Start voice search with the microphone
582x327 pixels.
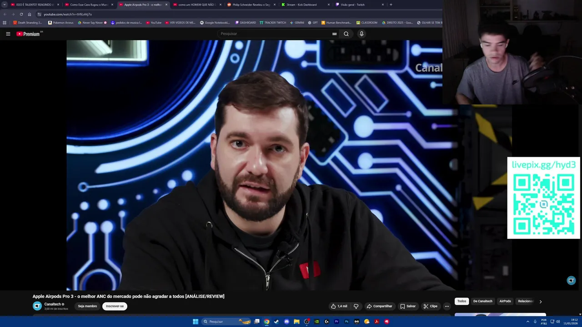(x=361, y=34)
